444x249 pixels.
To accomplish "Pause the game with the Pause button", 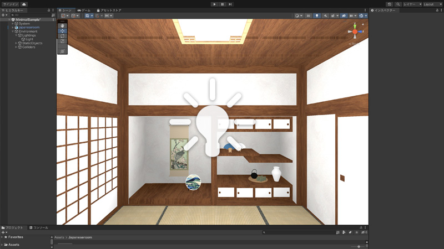I will pos(223,4).
